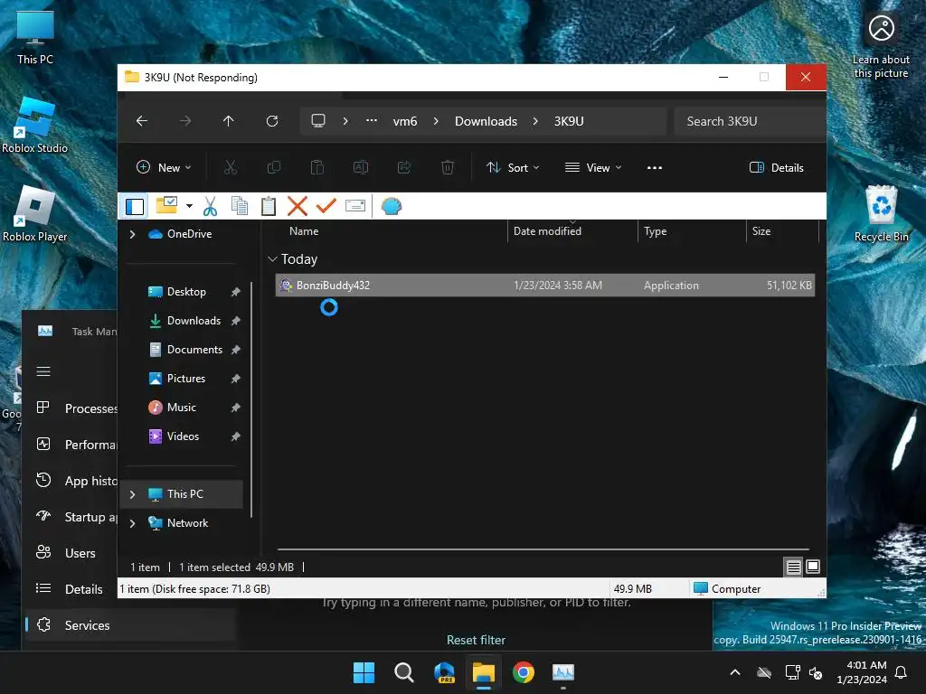Go up one folder level

tap(229, 121)
